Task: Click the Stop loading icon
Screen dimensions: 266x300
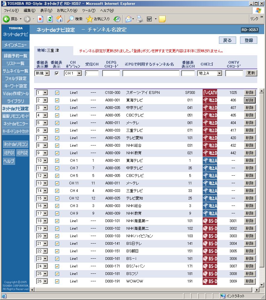Action: pos(40,19)
